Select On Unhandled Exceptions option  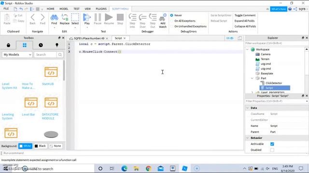(x=172, y=26)
